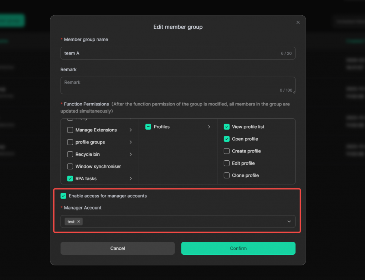Screen dimensions: 365x280
Task: Expand the profile groups permissions
Action: 131,142
